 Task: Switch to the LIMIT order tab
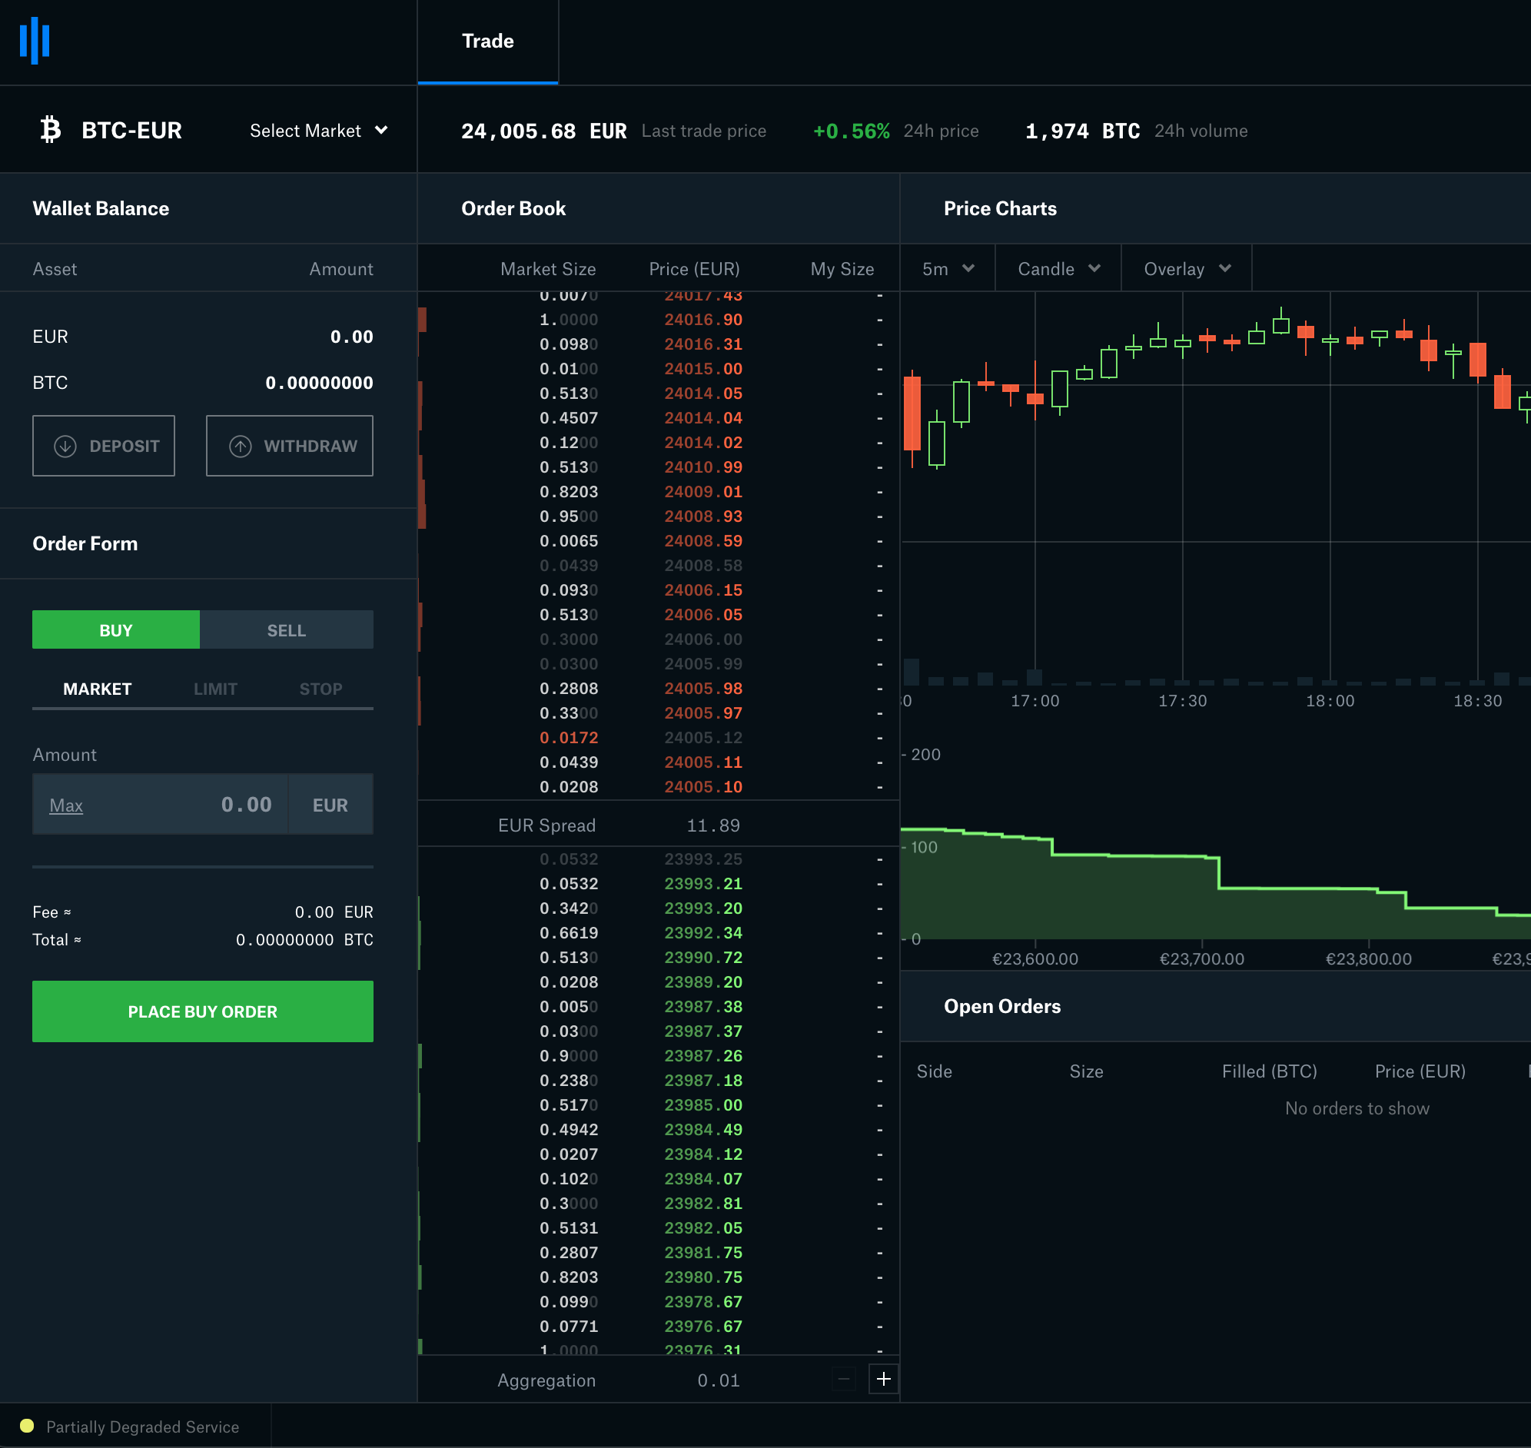215,689
